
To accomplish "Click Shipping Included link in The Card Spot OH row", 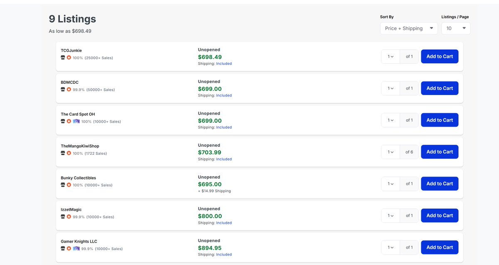I will pyautogui.click(x=224, y=127).
